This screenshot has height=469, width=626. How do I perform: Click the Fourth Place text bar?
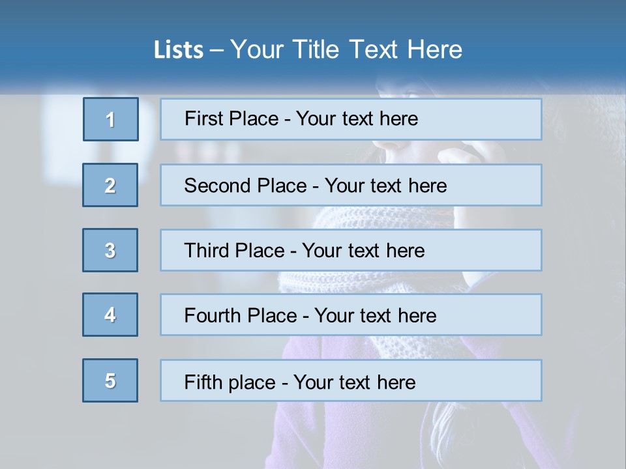coord(351,315)
